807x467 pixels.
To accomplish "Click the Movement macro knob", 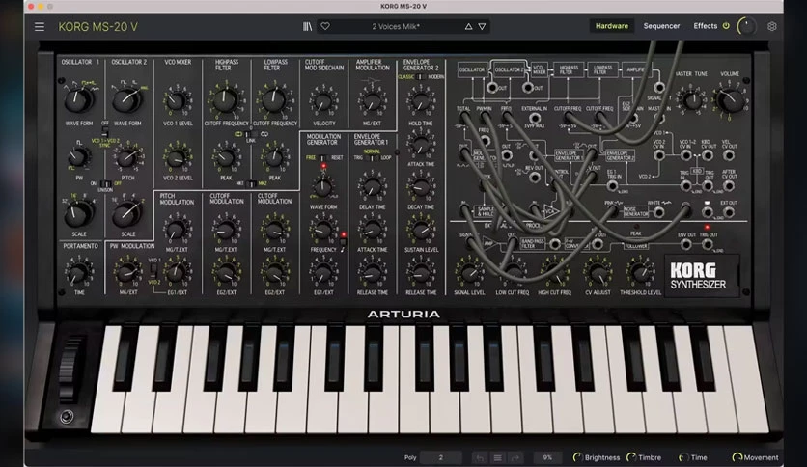I will [737, 457].
